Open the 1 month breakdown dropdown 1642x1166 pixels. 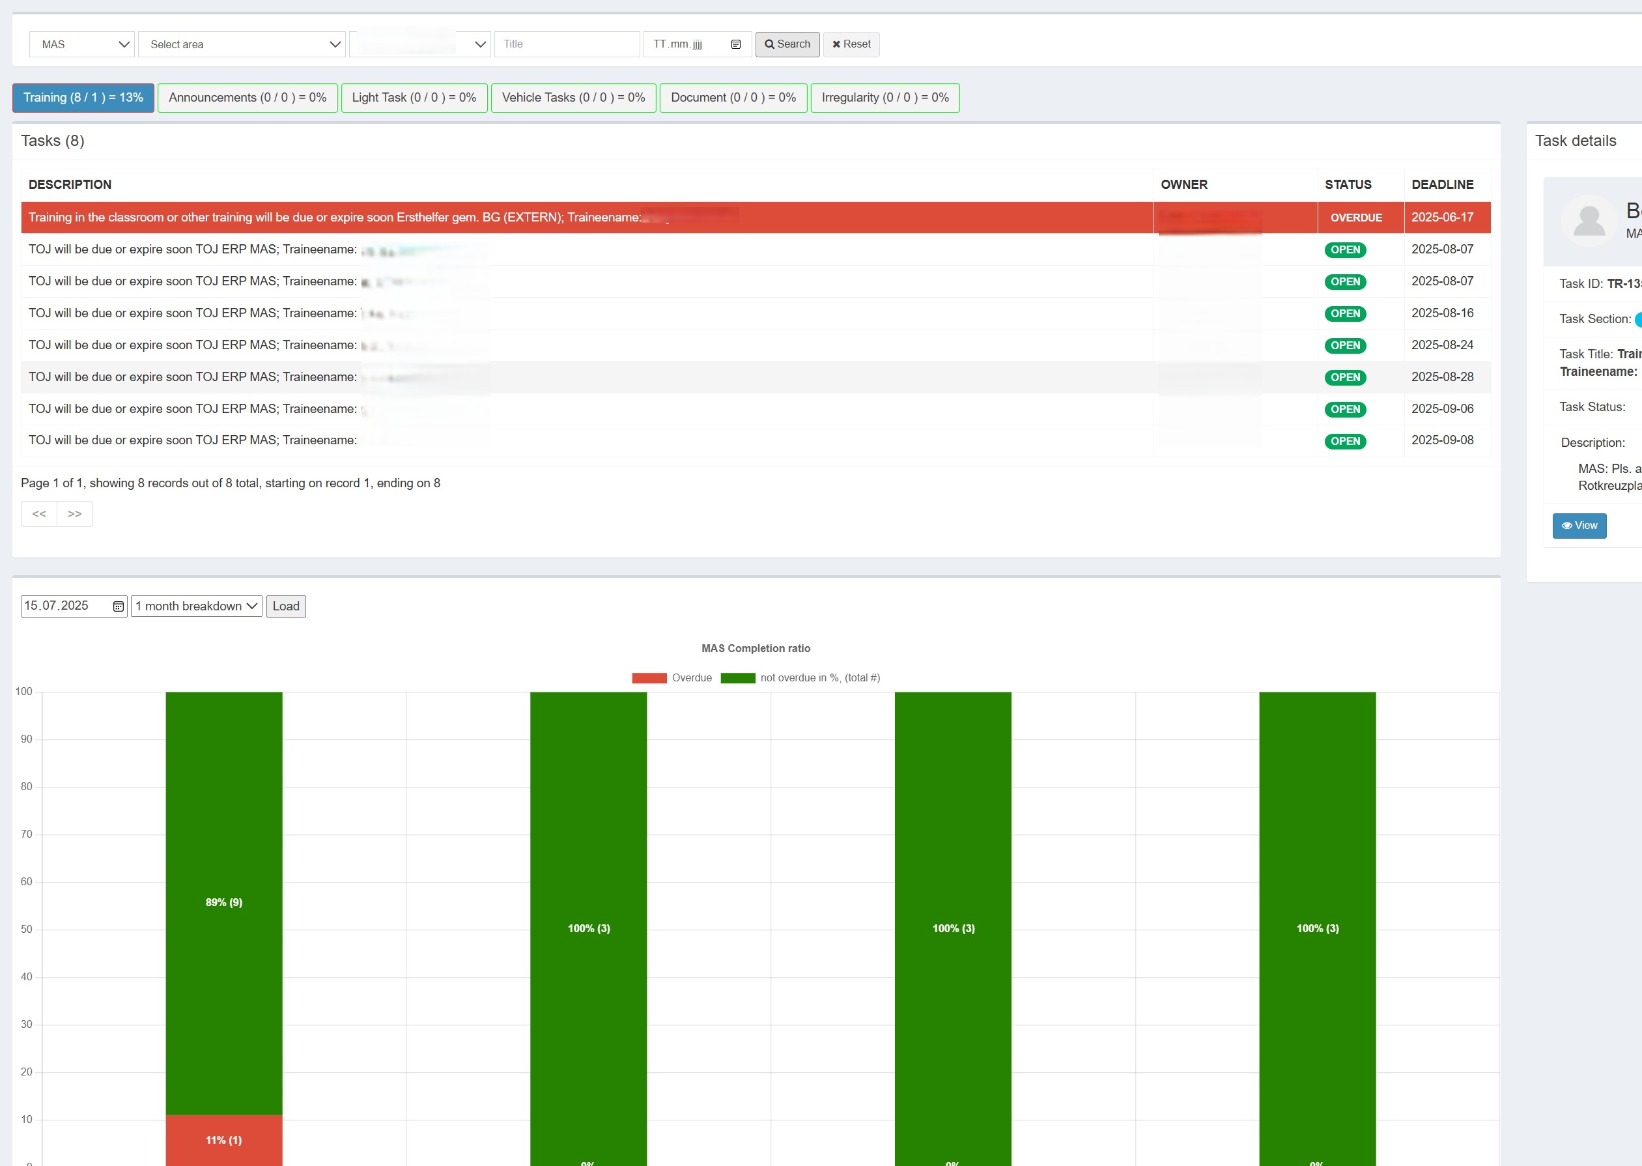196,606
